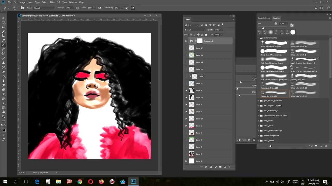Create new layer in Layers panel
The height and width of the screenshot is (186, 332).
pyautogui.click(x=225, y=167)
